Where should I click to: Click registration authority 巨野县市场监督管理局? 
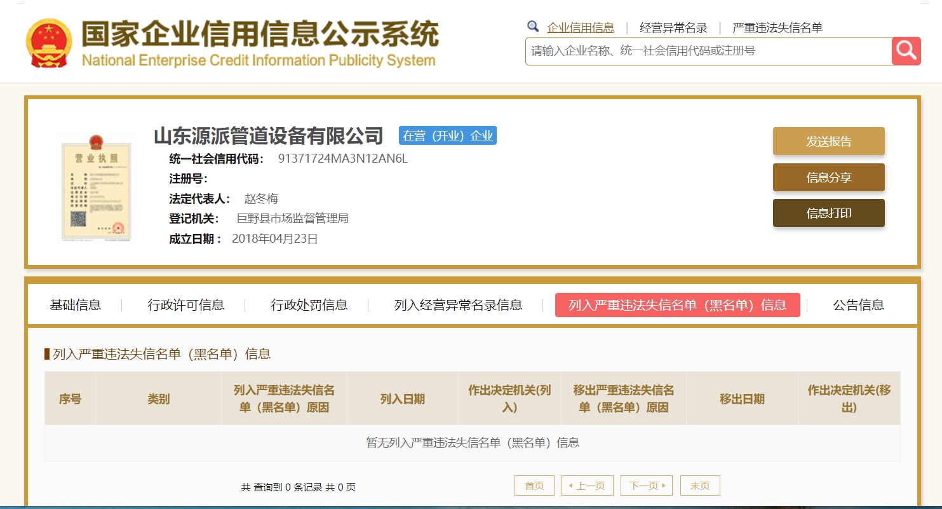coord(292,219)
